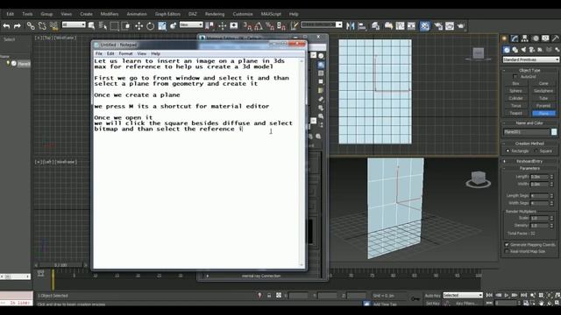Click the Pyramid primitive button
The width and height of the screenshot is (561, 315).
click(x=543, y=106)
